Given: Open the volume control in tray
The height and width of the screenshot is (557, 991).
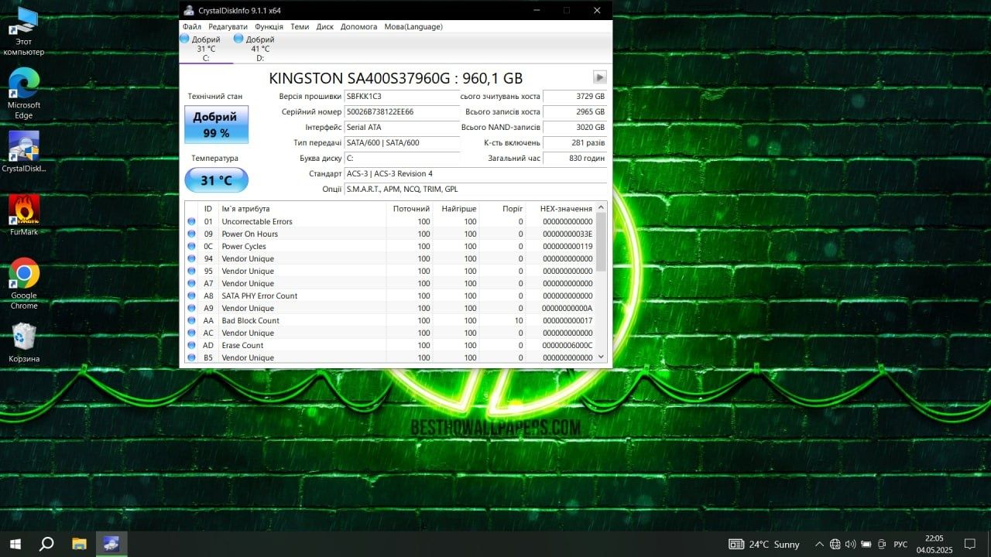Looking at the screenshot, I should pyautogui.click(x=851, y=544).
